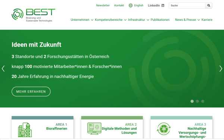Click the LinkedIn icon in the header

(x=163, y=6)
